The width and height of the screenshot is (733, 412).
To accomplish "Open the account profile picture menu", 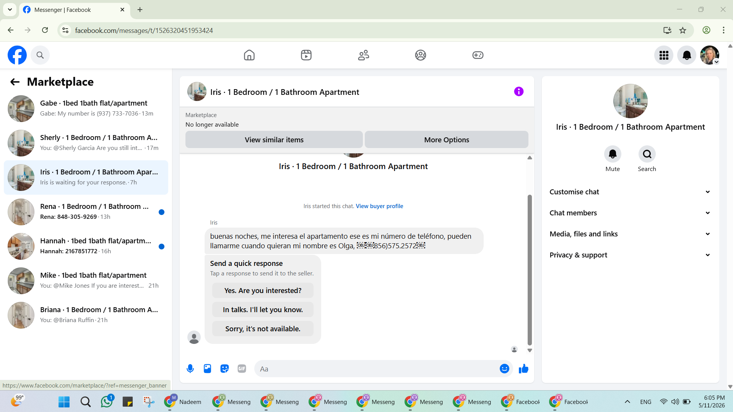I will (710, 55).
